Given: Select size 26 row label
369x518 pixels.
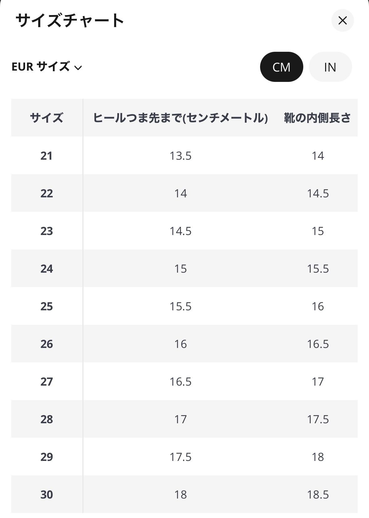Looking at the screenshot, I should 47,344.
